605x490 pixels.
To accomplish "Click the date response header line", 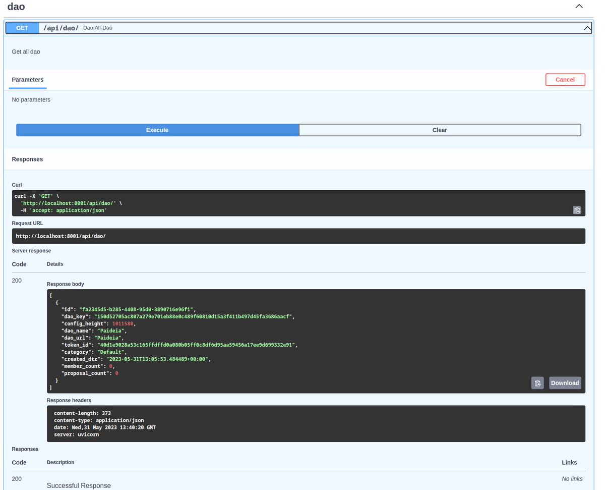I will (x=105, y=427).
